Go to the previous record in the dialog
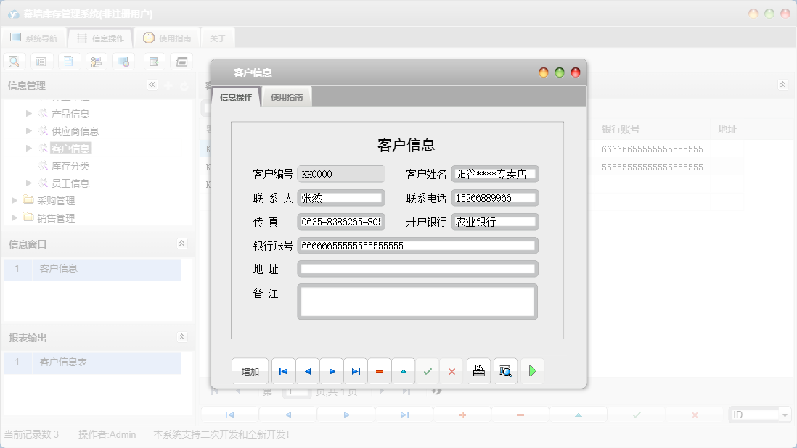 pyautogui.click(x=308, y=370)
